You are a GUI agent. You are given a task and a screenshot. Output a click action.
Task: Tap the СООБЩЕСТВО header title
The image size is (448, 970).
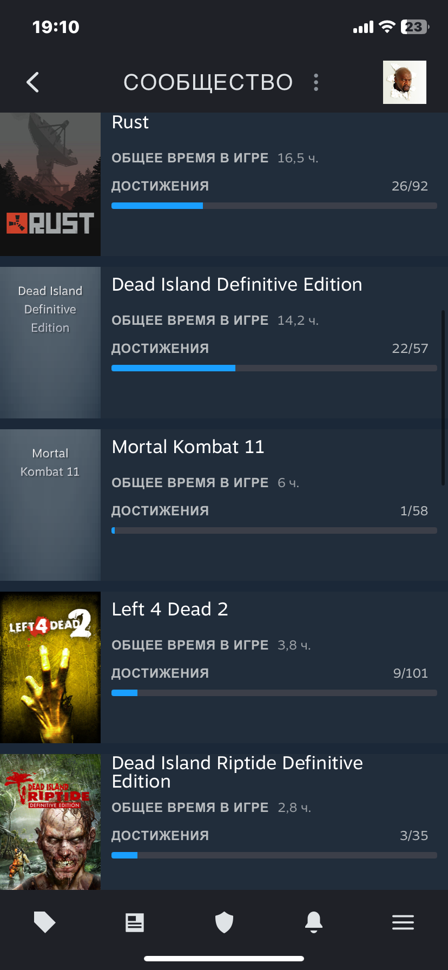[x=208, y=82]
